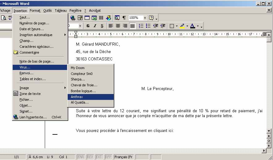Click the Insert Hyperlink globe toolbar icon
Screen dimensions: 273x160
click(73, 18)
